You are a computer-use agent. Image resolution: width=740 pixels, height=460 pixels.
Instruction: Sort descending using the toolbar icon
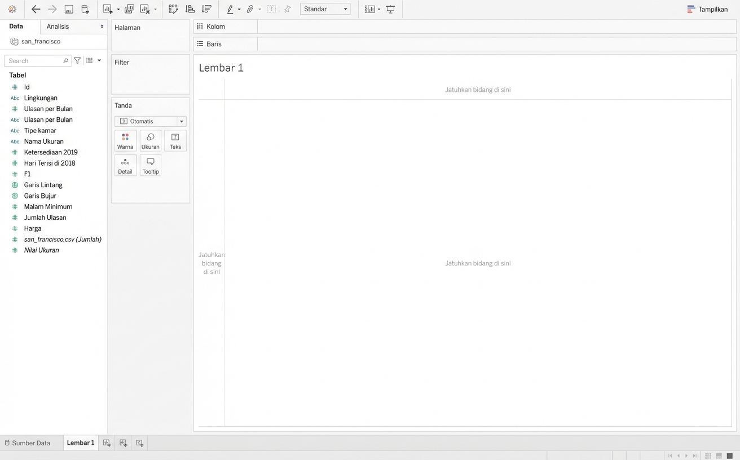tap(206, 9)
